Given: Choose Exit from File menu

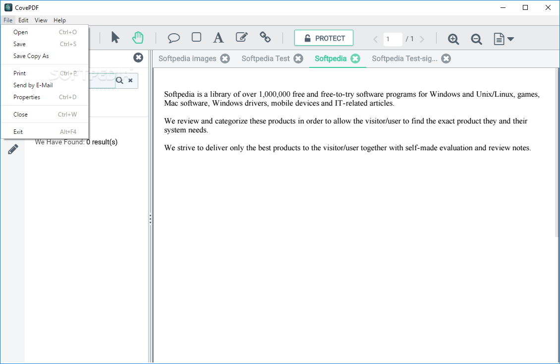Looking at the screenshot, I should click(x=45, y=132).
